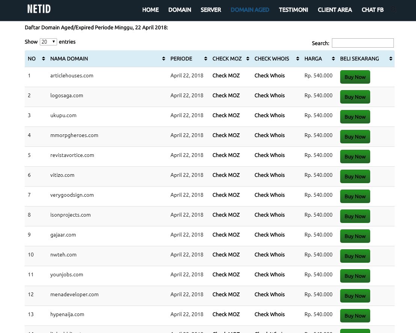Select the articlehouses.com domain name

pos(72,75)
